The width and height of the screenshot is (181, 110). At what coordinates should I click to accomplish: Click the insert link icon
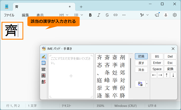pyautogui.click(x=115, y=15)
